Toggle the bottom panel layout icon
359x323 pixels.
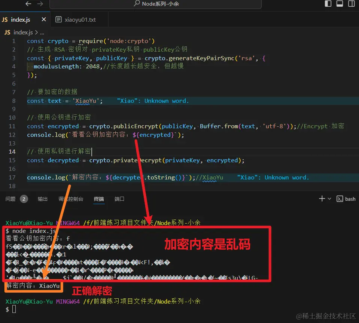pyautogui.click(x=340, y=4)
